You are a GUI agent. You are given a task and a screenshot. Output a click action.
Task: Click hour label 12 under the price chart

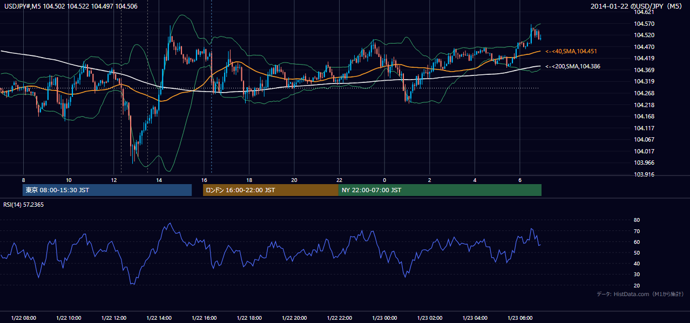113,180
